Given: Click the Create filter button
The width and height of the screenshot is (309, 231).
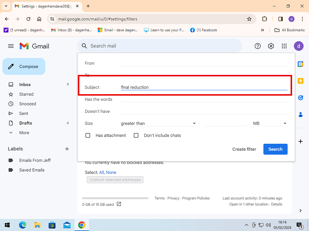Looking at the screenshot, I should pyautogui.click(x=244, y=149).
